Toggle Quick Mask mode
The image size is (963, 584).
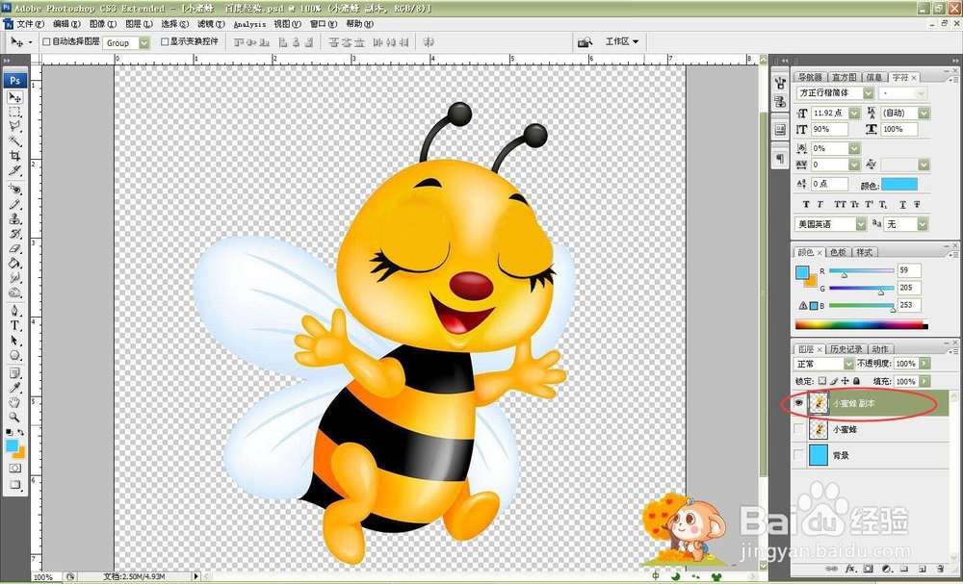pyautogui.click(x=14, y=469)
